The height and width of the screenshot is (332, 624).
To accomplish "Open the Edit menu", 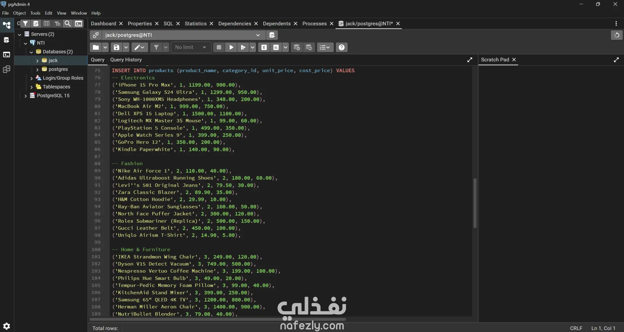I will [49, 13].
